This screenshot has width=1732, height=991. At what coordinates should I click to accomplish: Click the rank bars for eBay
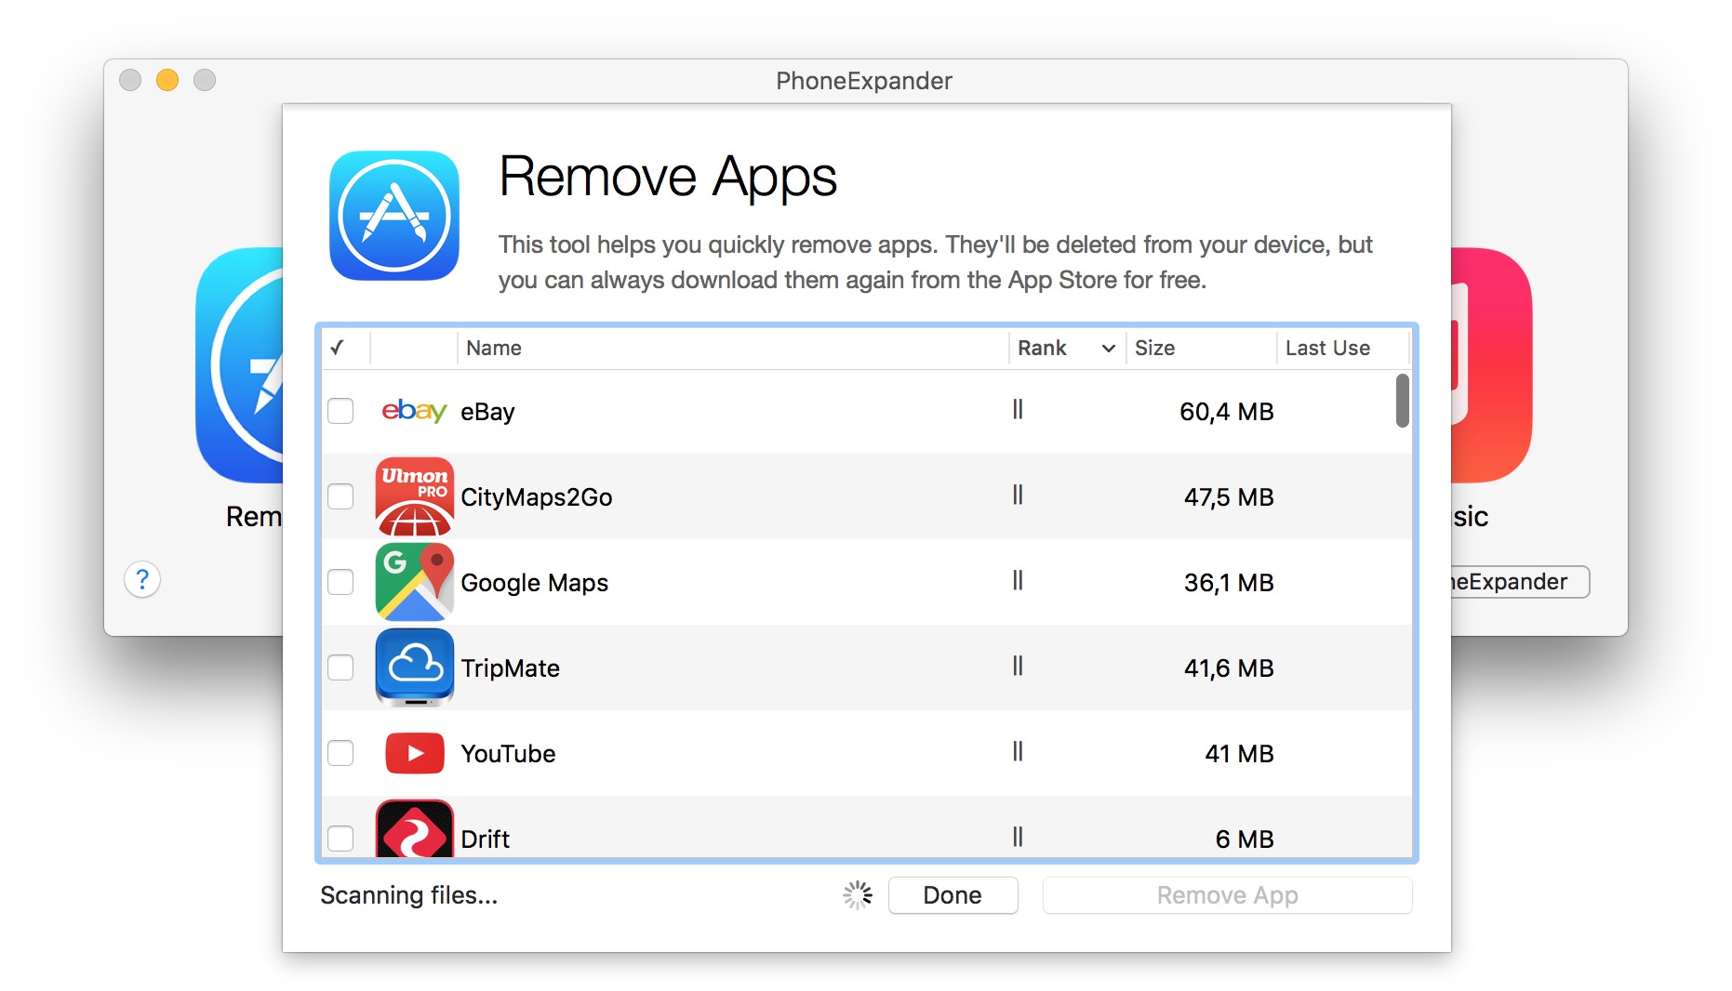(1018, 409)
